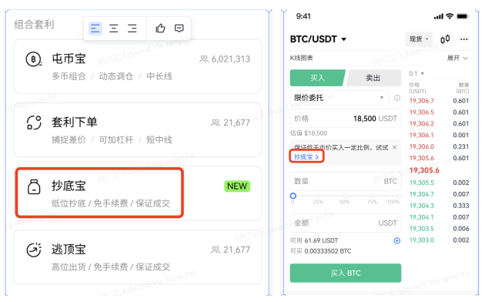Select ask price 19,306.7
This screenshot has width=485, height=302.
pyautogui.click(x=421, y=101)
